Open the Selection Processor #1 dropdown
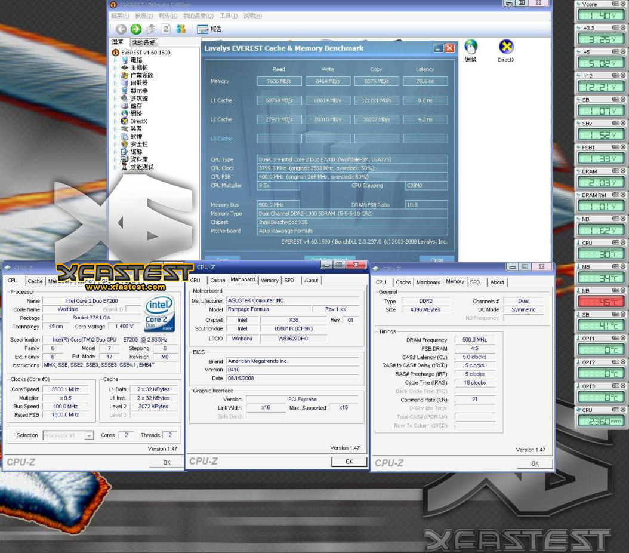Image resolution: width=629 pixels, height=553 pixels. [89, 435]
